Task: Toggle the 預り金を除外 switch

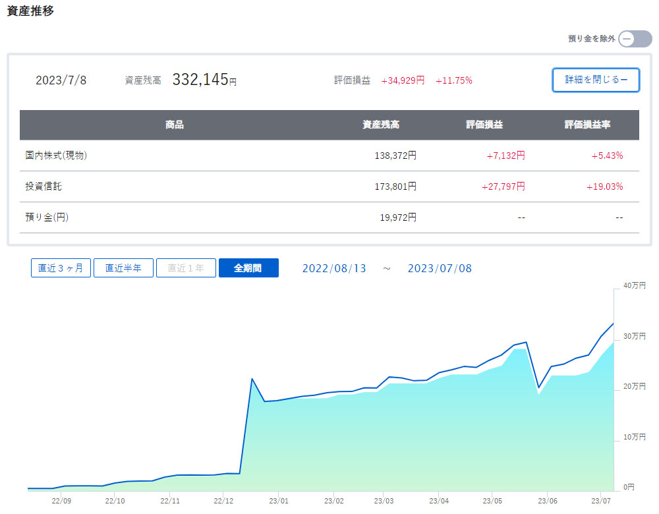Action: pos(635,39)
